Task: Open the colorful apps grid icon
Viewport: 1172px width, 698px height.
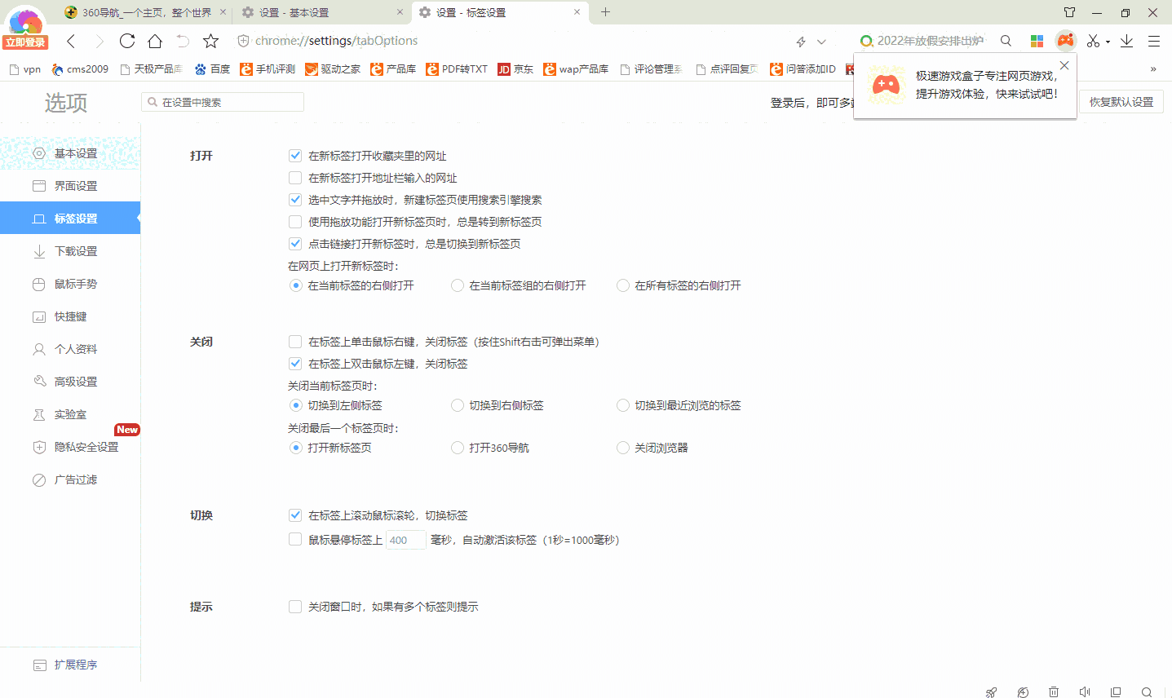Action: (1037, 41)
